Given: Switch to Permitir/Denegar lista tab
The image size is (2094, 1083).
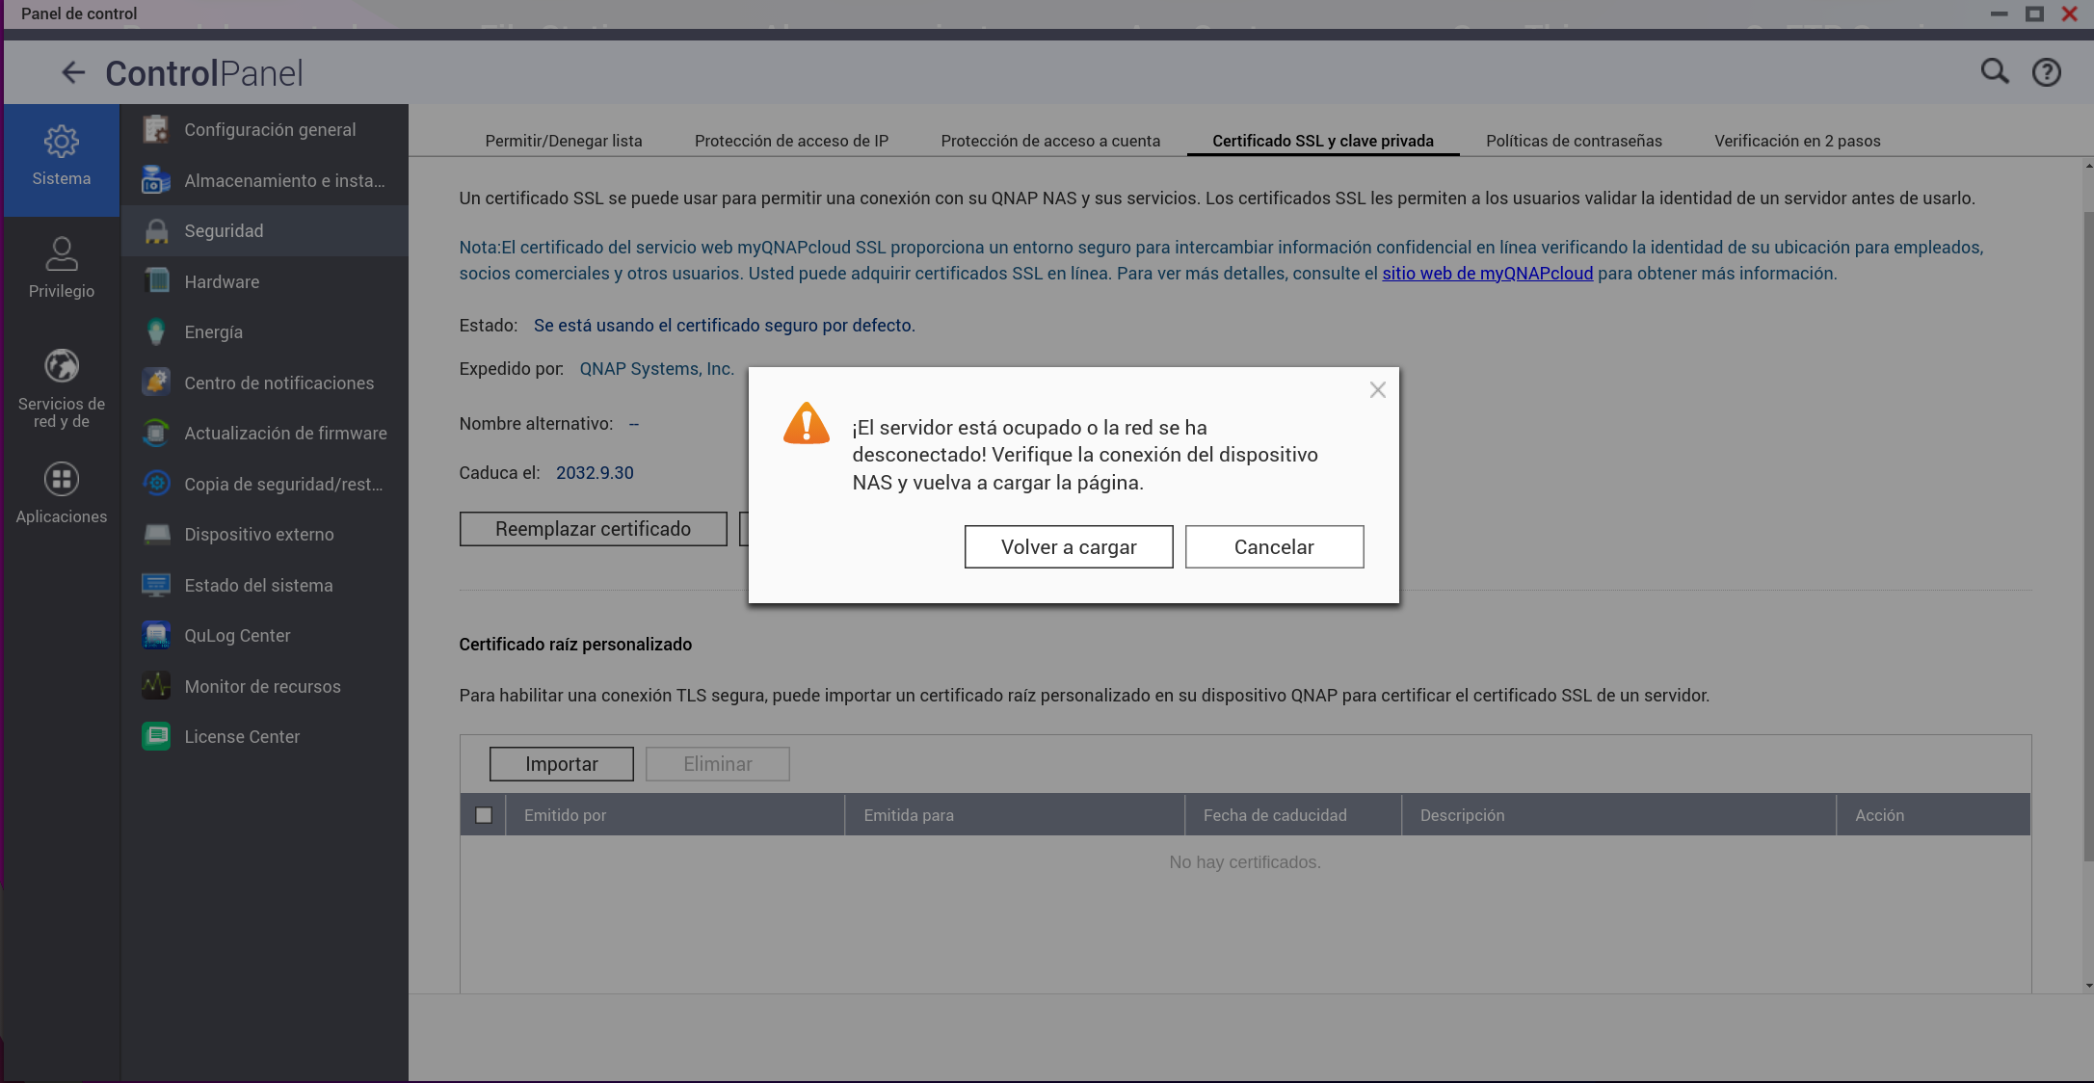Looking at the screenshot, I should pyautogui.click(x=564, y=141).
